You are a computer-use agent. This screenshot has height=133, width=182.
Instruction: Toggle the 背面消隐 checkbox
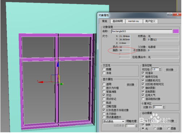click(104, 92)
